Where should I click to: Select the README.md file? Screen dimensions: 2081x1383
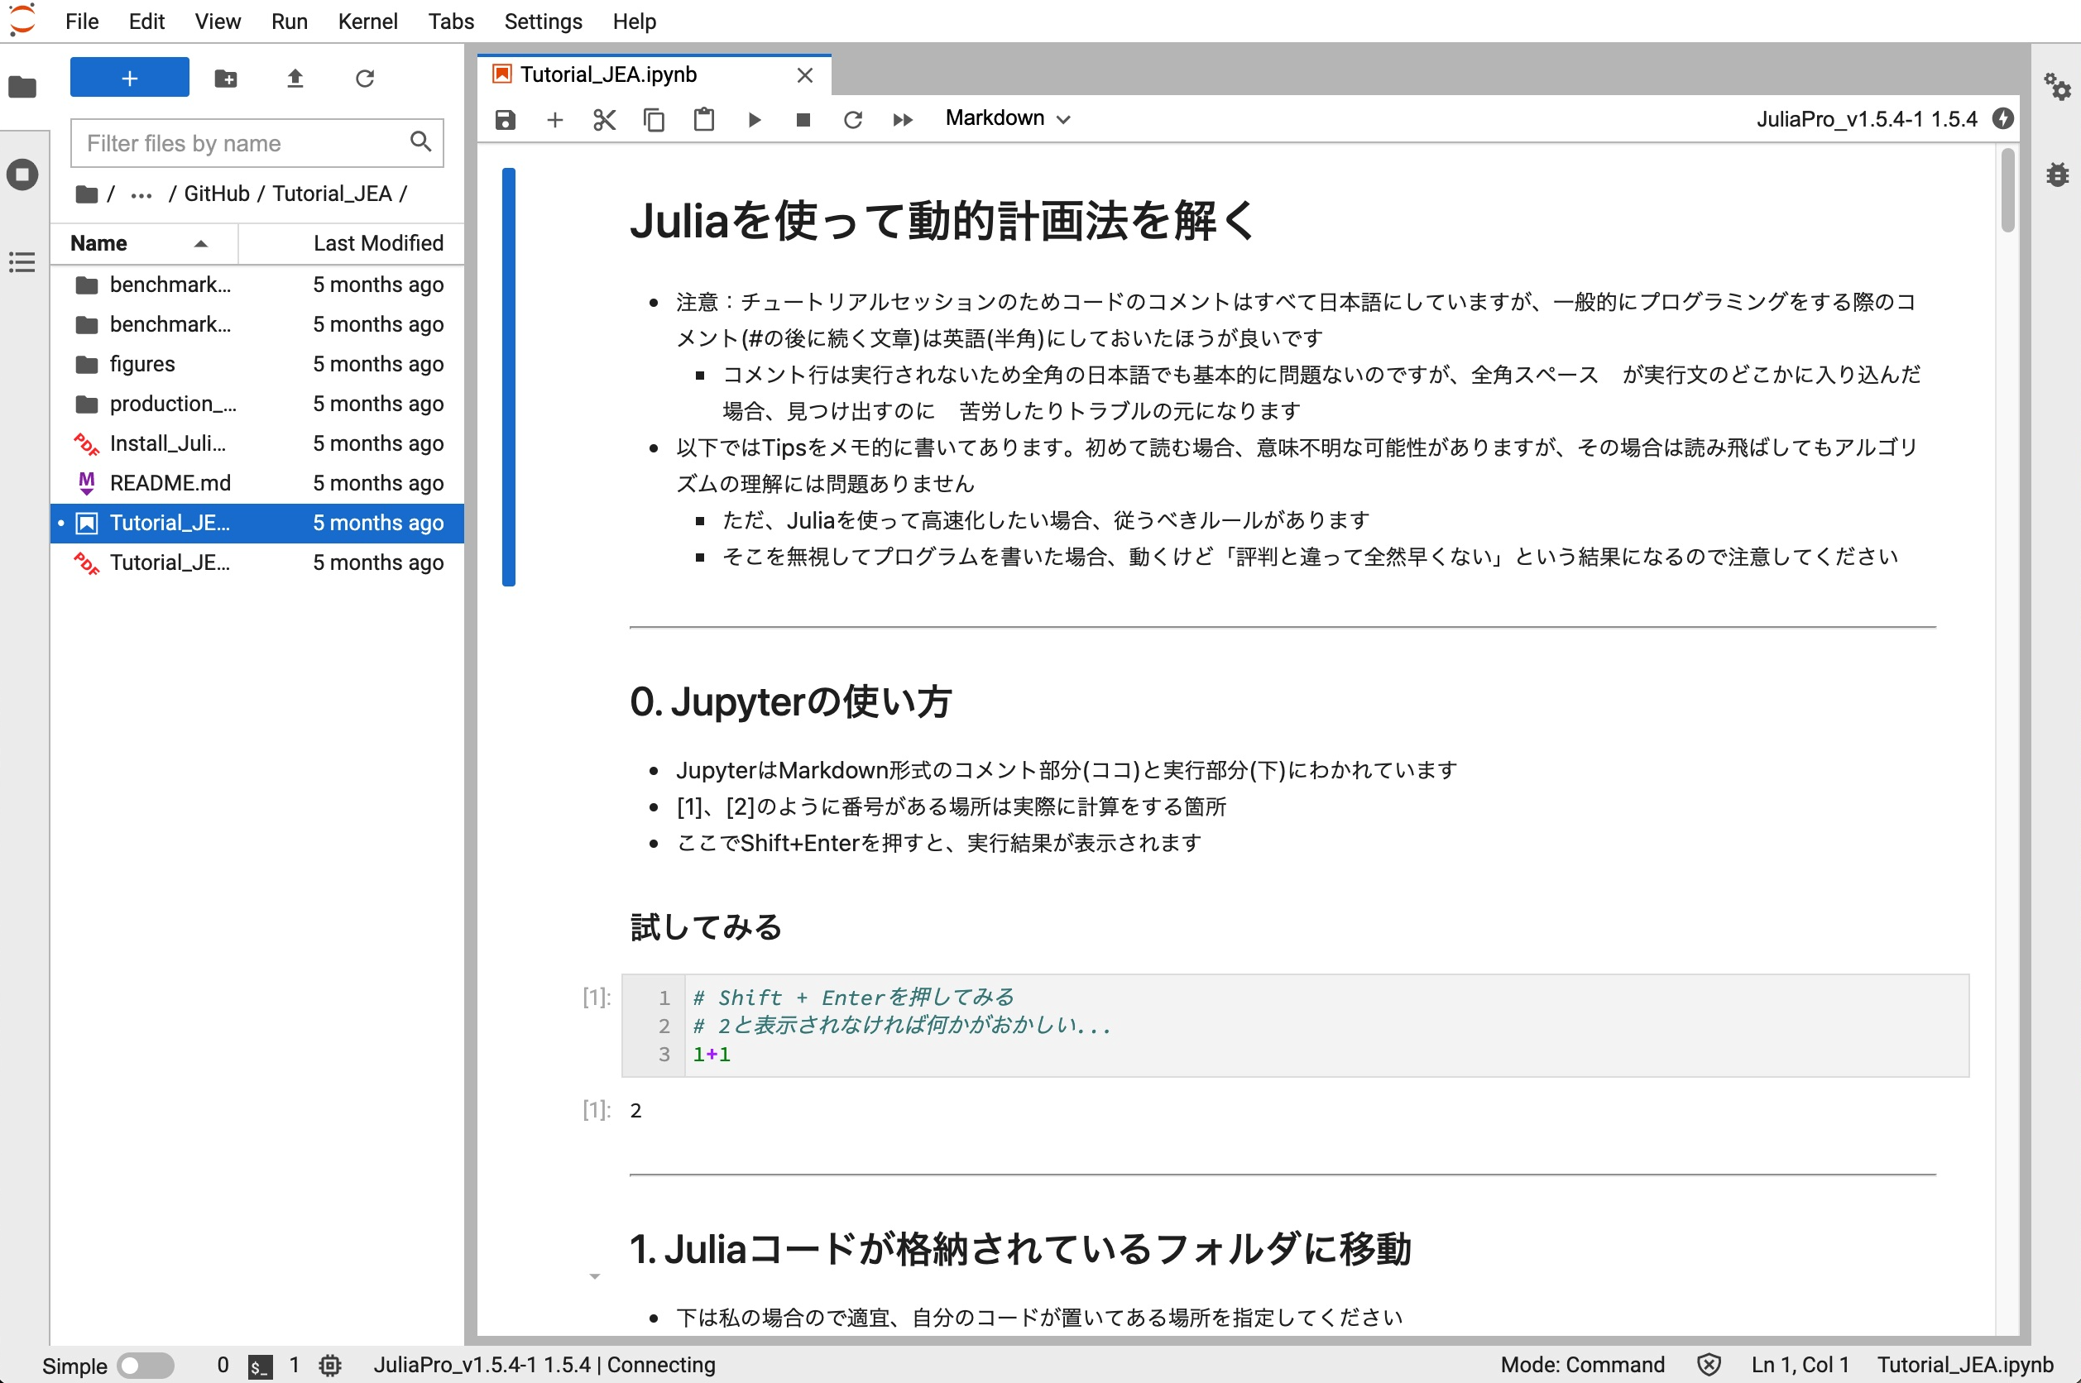257,483
